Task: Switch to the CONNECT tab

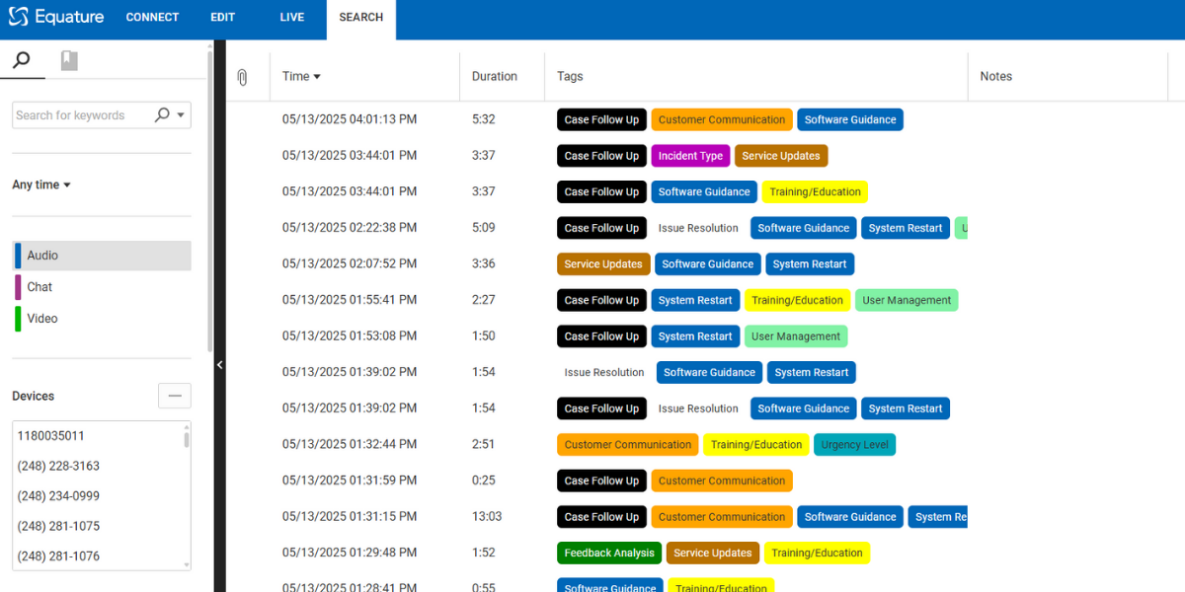Action: point(152,18)
